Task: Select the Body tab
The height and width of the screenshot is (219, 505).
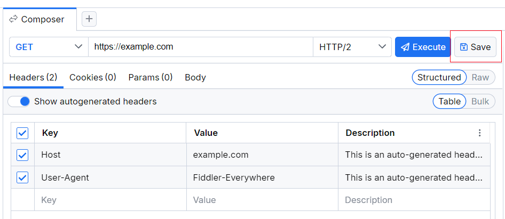Action: (195, 77)
